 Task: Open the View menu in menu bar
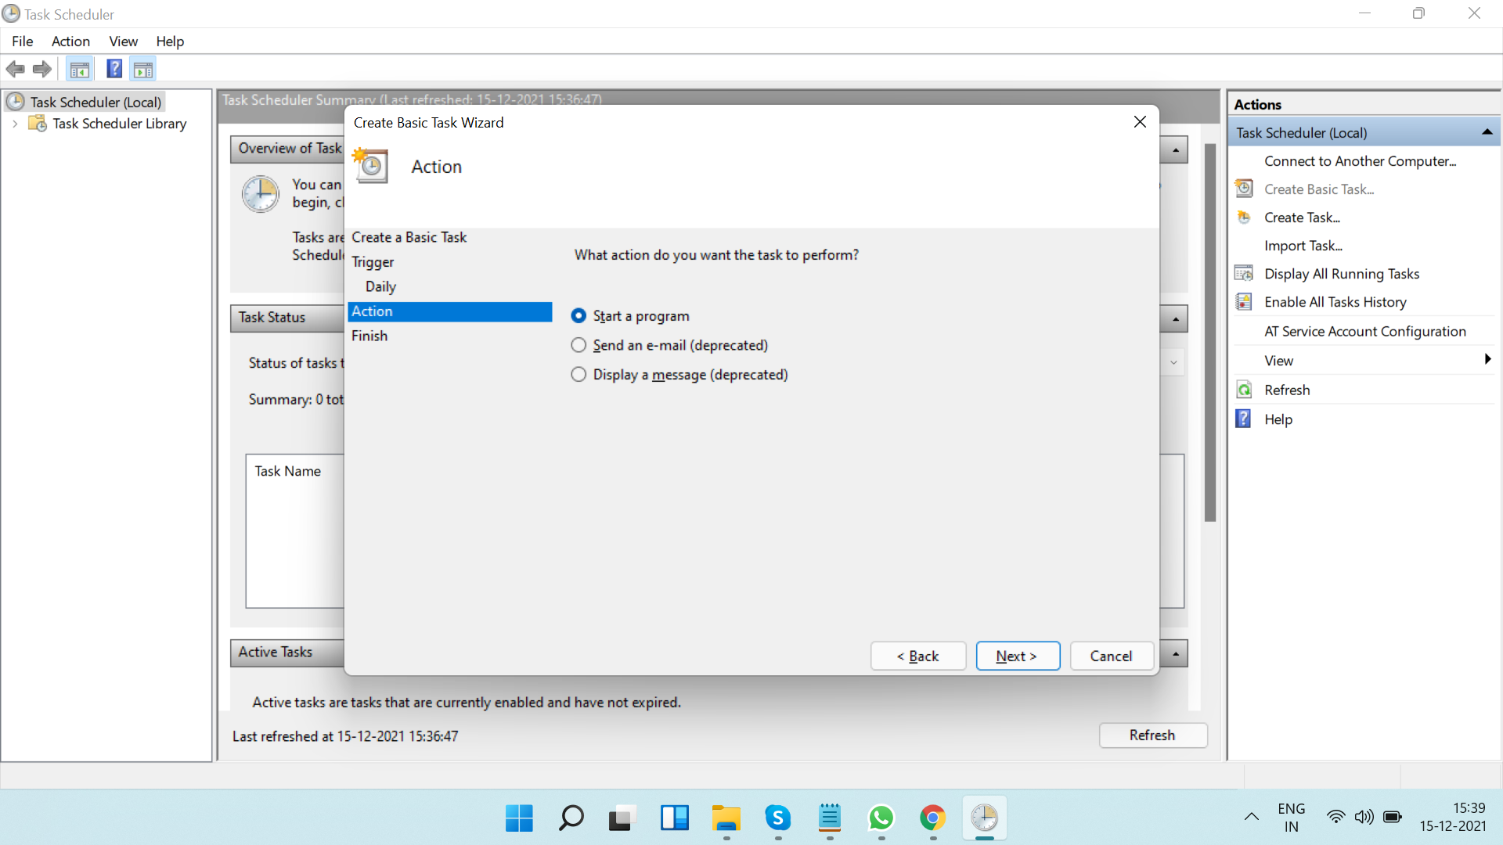click(x=123, y=41)
